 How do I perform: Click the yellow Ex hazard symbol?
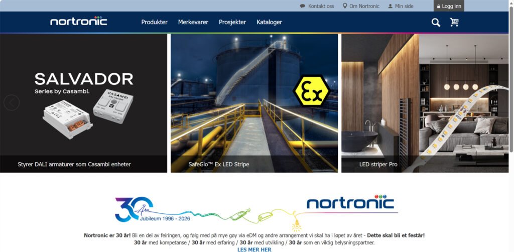click(311, 90)
